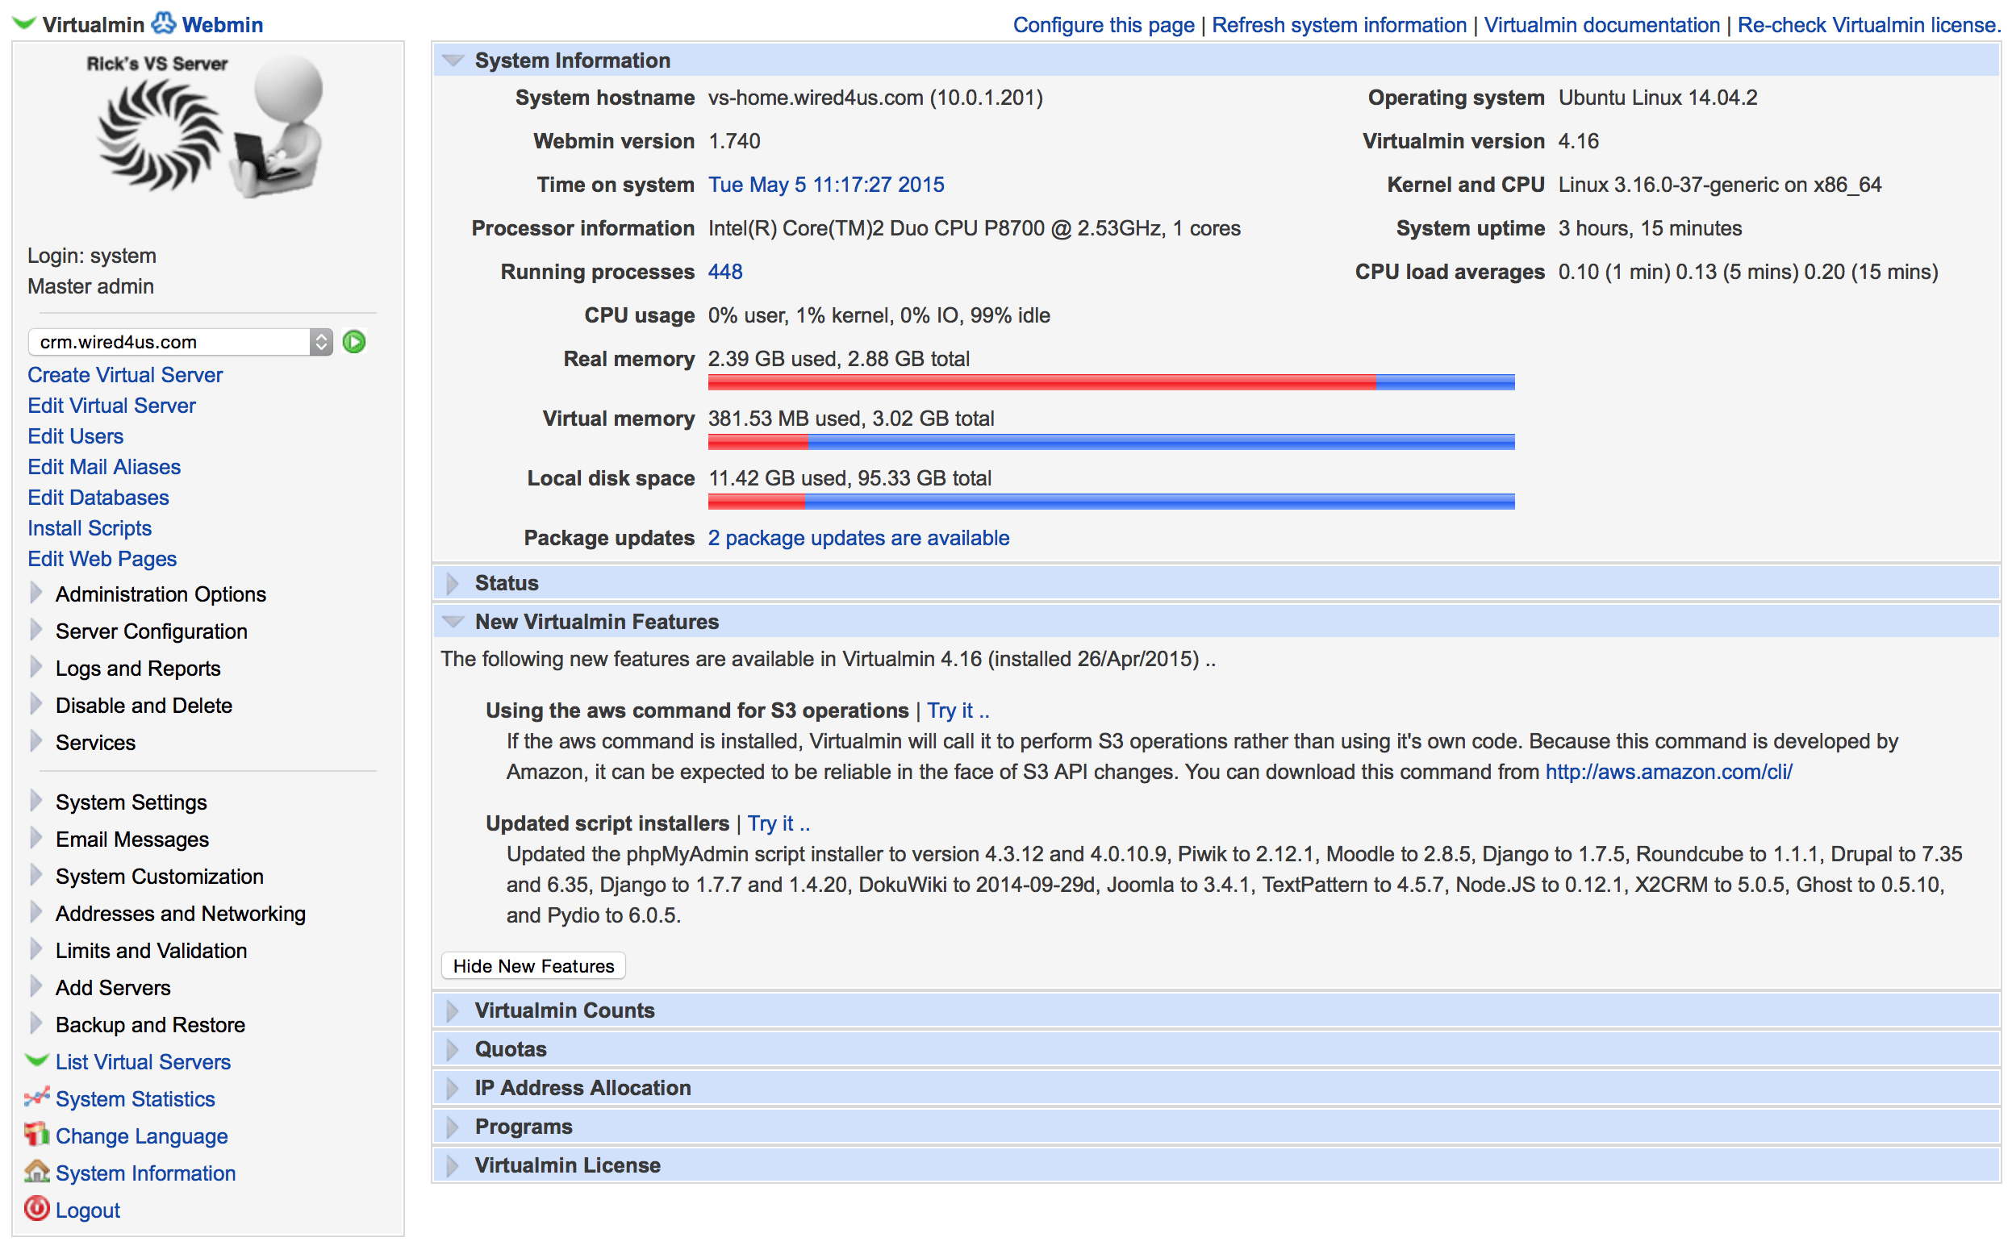The height and width of the screenshot is (1250, 2012).
Task: Click Try it for updated script installers
Action: [779, 824]
